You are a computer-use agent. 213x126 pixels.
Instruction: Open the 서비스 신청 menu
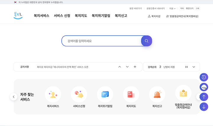62,16
